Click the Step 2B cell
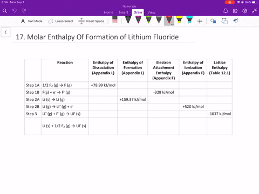 click(33, 107)
